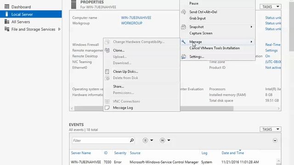
Task: Click the WIN-7UB3NAHIVEE computer name link
Action: coord(136,18)
